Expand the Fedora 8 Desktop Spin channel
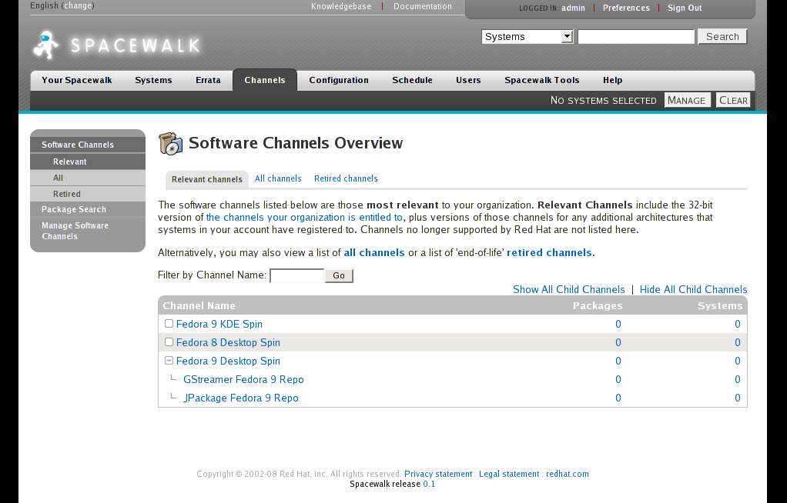The width and height of the screenshot is (787, 503). pyautogui.click(x=169, y=342)
